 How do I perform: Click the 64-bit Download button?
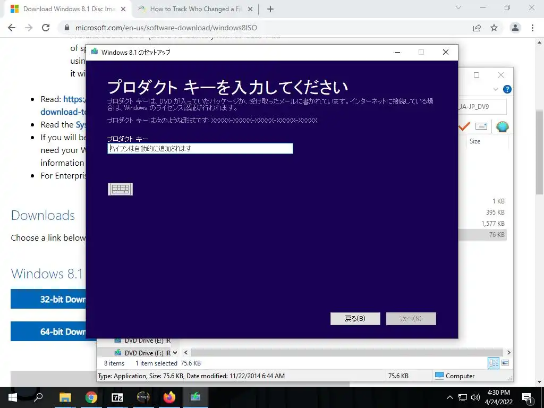(48, 331)
